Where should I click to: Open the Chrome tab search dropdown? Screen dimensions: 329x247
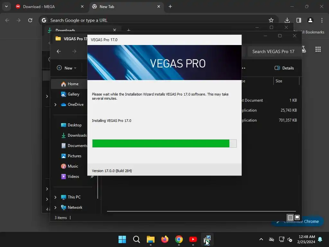[x=6, y=6]
